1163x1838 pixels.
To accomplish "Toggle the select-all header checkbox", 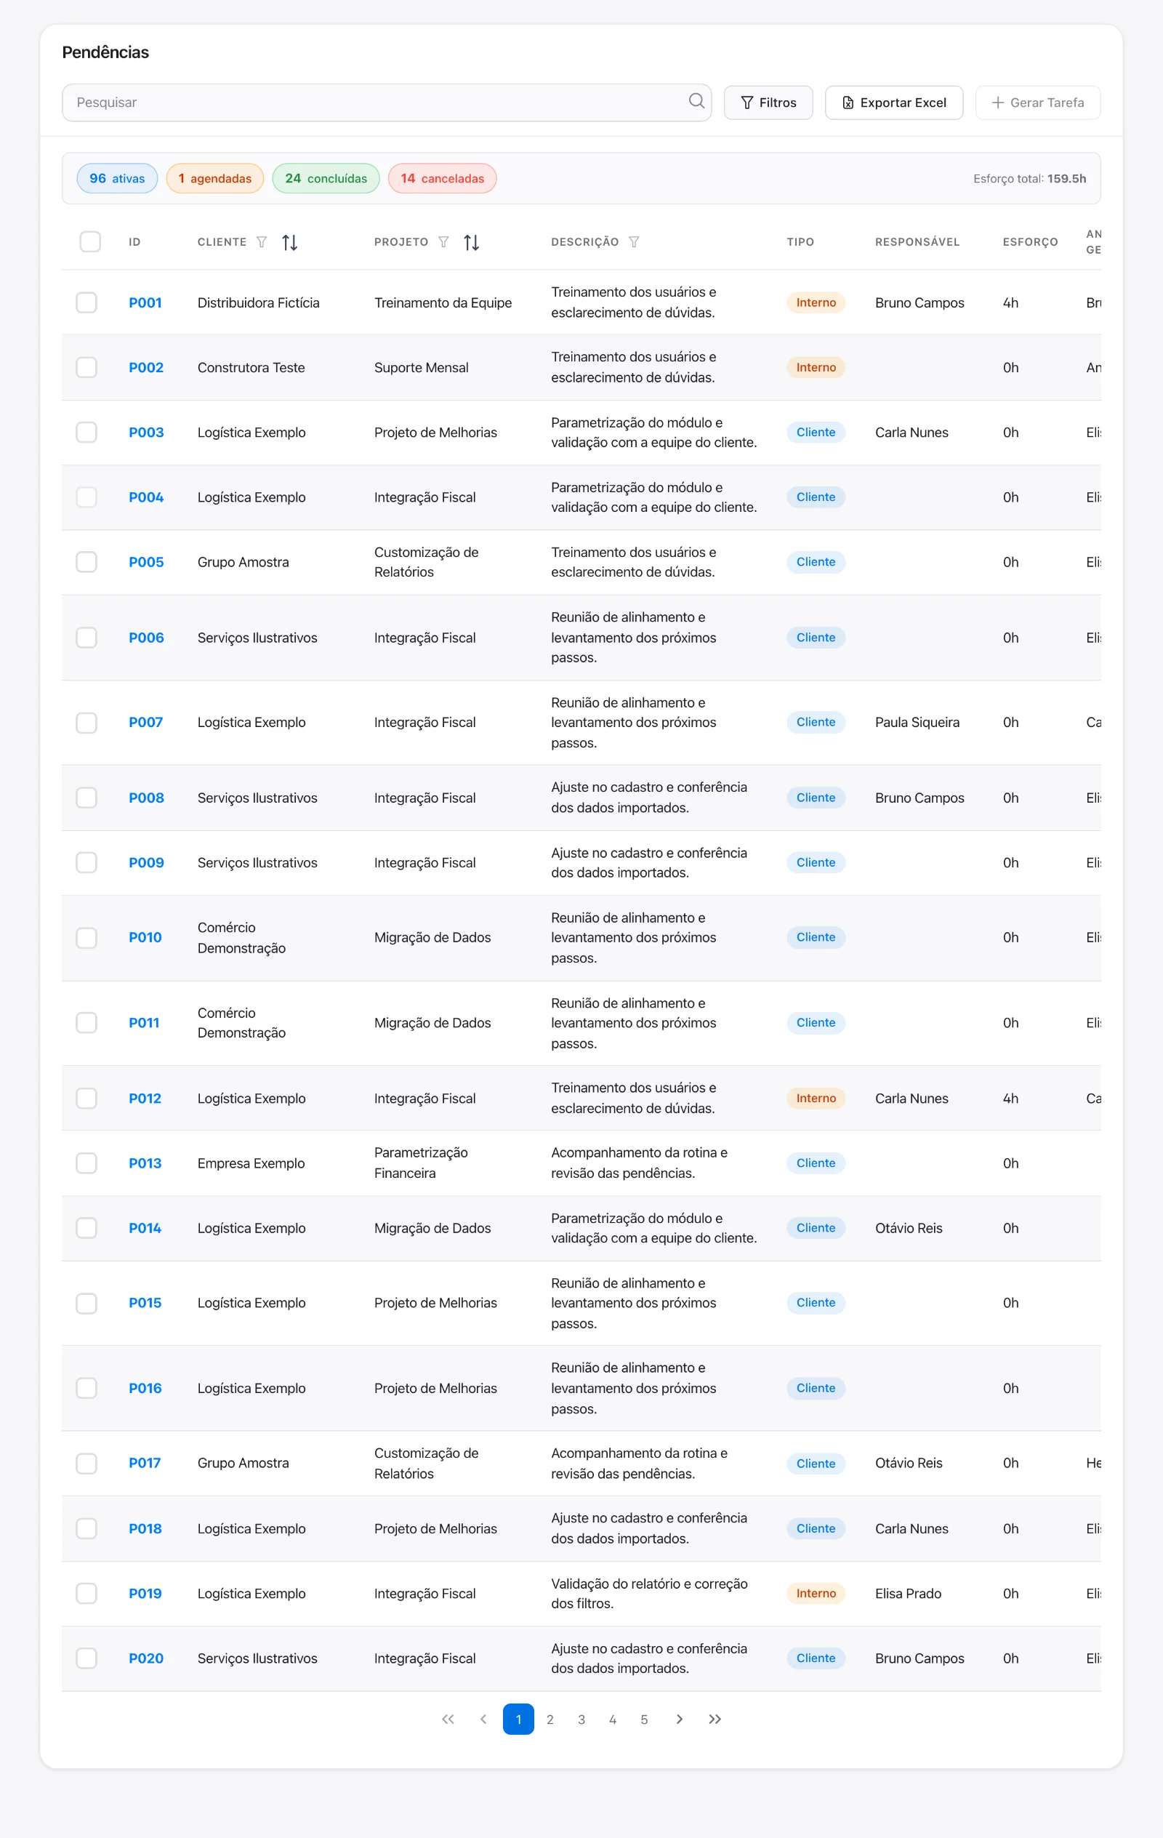I will point(90,242).
